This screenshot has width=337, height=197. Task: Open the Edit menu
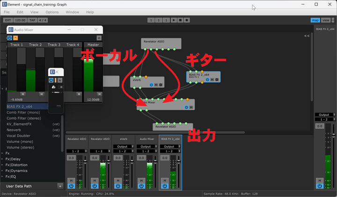[20, 12]
